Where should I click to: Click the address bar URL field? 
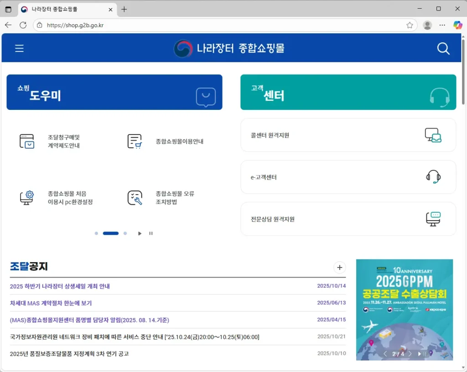(219, 25)
